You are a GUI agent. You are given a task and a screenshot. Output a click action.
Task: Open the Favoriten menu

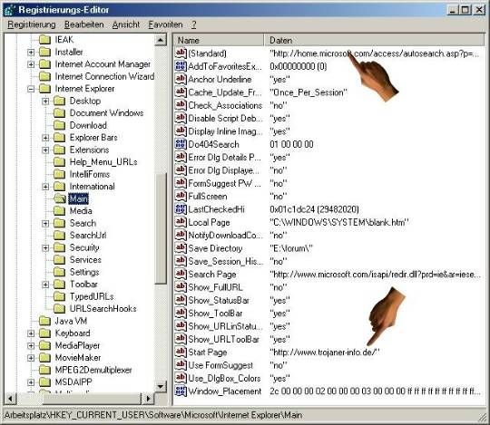click(165, 24)
